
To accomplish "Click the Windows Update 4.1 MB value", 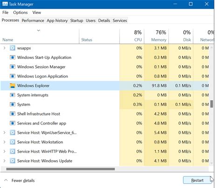I will click(x=160, y=161).
